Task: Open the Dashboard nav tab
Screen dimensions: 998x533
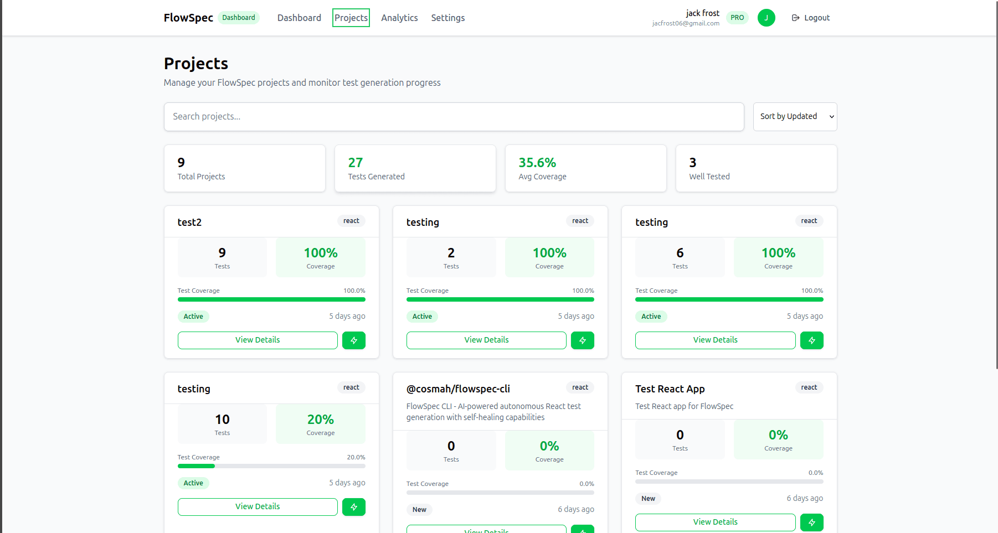Action: tap(299, 18)
